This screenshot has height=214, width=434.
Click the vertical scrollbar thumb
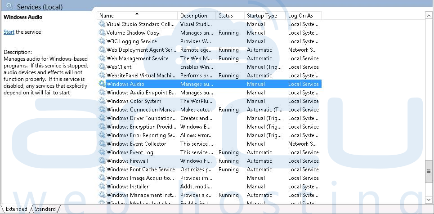click(429, 171)
